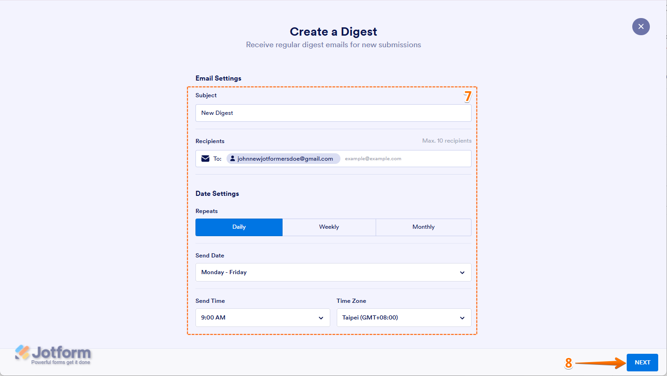
Task: Click the Max. 10 recipients note
Action: (447, 141)
